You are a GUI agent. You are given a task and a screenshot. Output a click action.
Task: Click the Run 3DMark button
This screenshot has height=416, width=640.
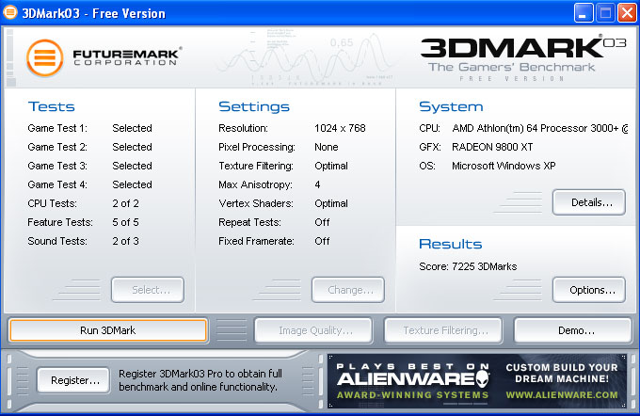(x=108, y=330)
